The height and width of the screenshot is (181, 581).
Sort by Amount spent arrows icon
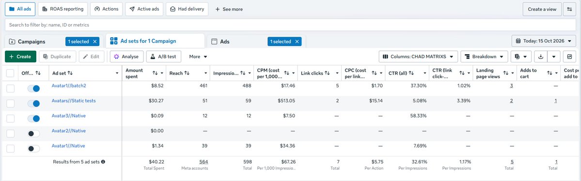tap(155, 73)
